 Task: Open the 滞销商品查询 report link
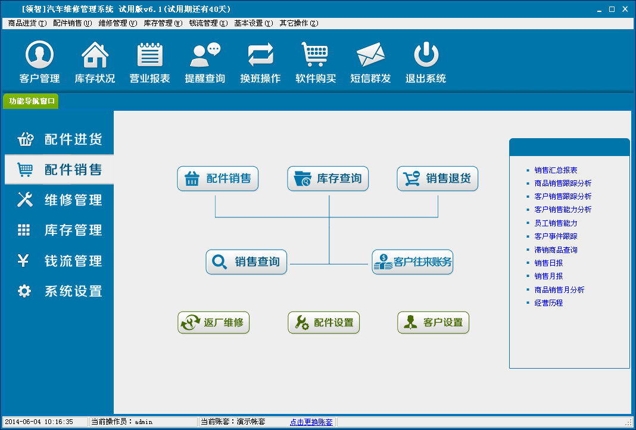pyautogui.click(x=556, y=250)
